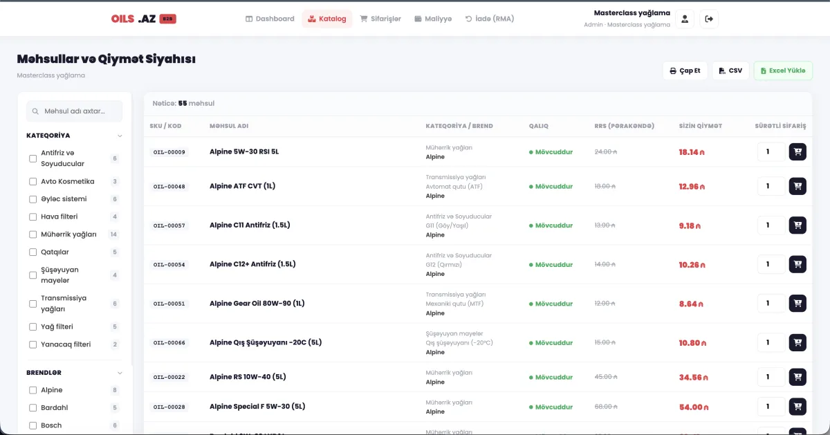Image resolution: width=830 pixels, height=435 pixels.
Task: Click quantity field for Alpine C11 Antifriz
Action: tap(771, 225)
